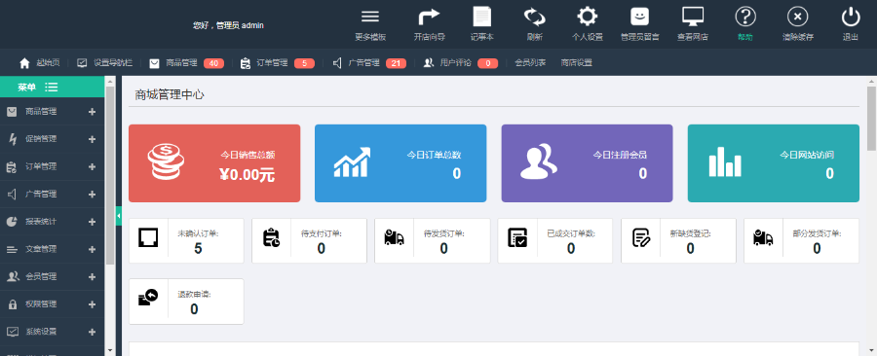
Task: Open the 待发货订单 truck icon
Action: [x=395, y=237]
